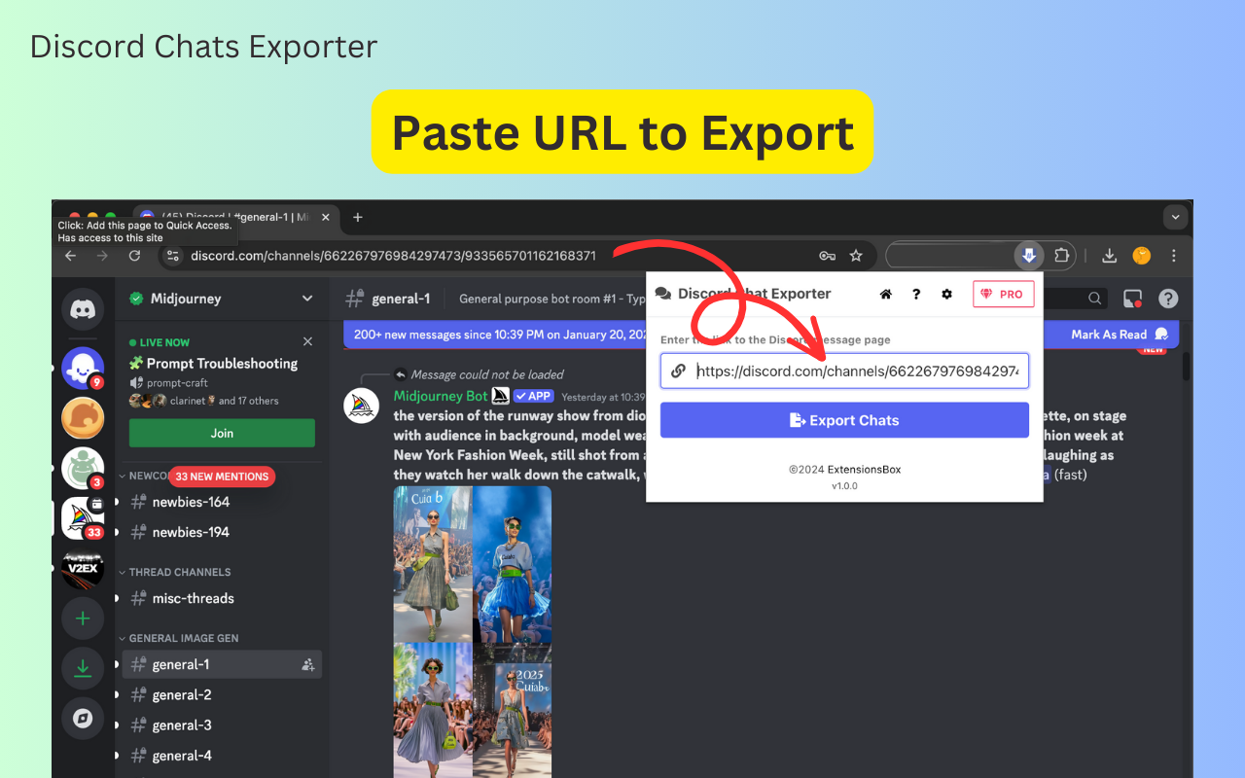Open the ExtensionsBox footer link
The image size is (1245, 778).
click(x=864, y=470)
